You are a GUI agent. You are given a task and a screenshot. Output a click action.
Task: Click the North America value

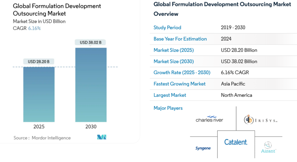[x=237, y=95]
